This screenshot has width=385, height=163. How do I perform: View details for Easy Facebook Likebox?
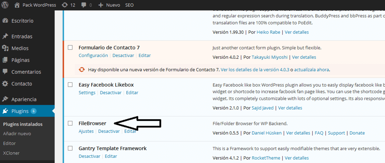point(290,108)
